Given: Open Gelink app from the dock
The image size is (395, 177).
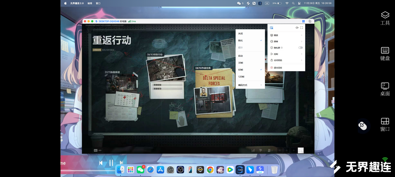Looking at the screenshot, I should click(x=240, y=170).
